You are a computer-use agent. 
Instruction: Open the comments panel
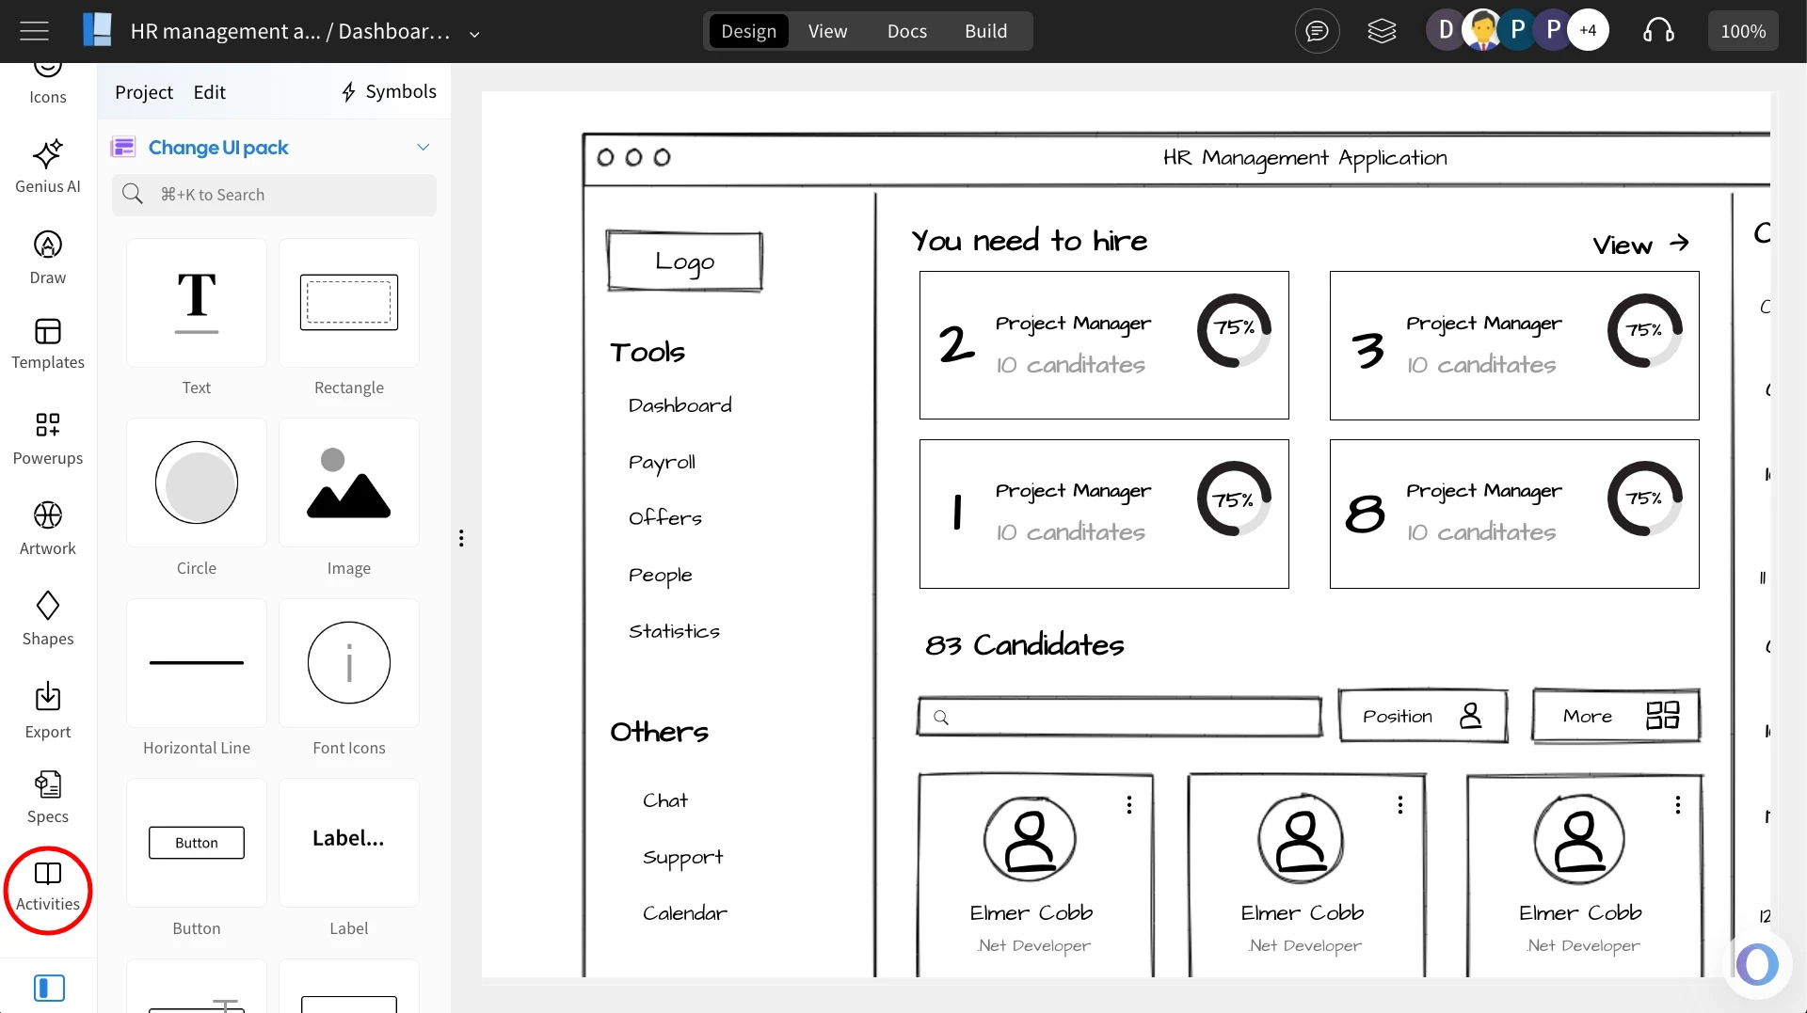click(1317, 30)
